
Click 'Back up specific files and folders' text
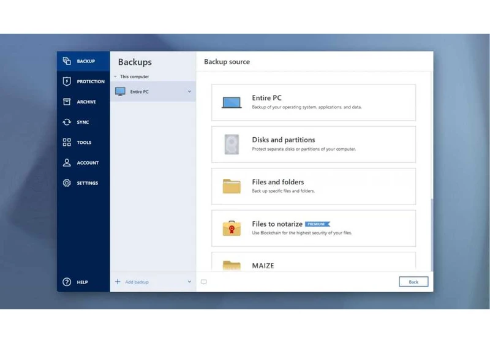(x=283, y=191)
